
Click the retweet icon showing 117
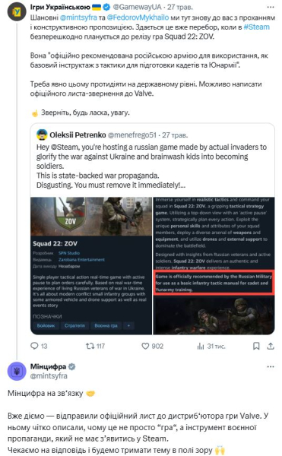click(x=90, y=346)
